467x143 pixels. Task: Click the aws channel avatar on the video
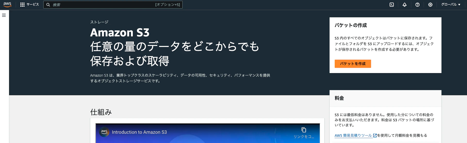(104, 132)
